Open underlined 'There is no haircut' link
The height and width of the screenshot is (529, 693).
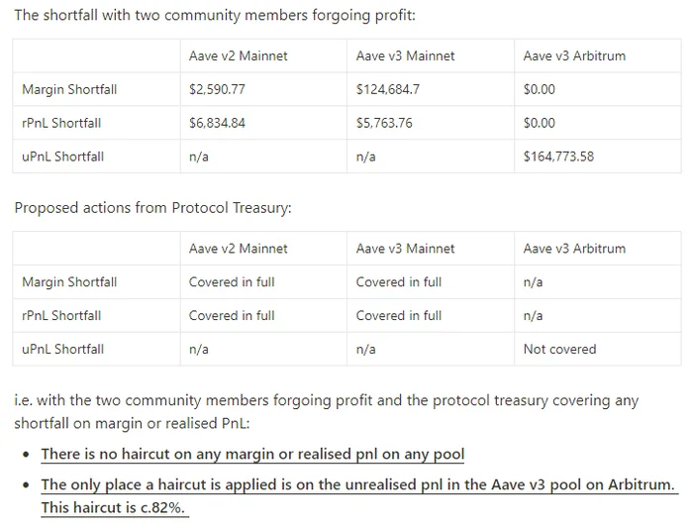252,455
